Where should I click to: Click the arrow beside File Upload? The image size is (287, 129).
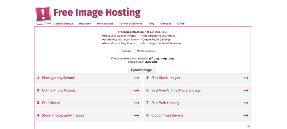137,103
